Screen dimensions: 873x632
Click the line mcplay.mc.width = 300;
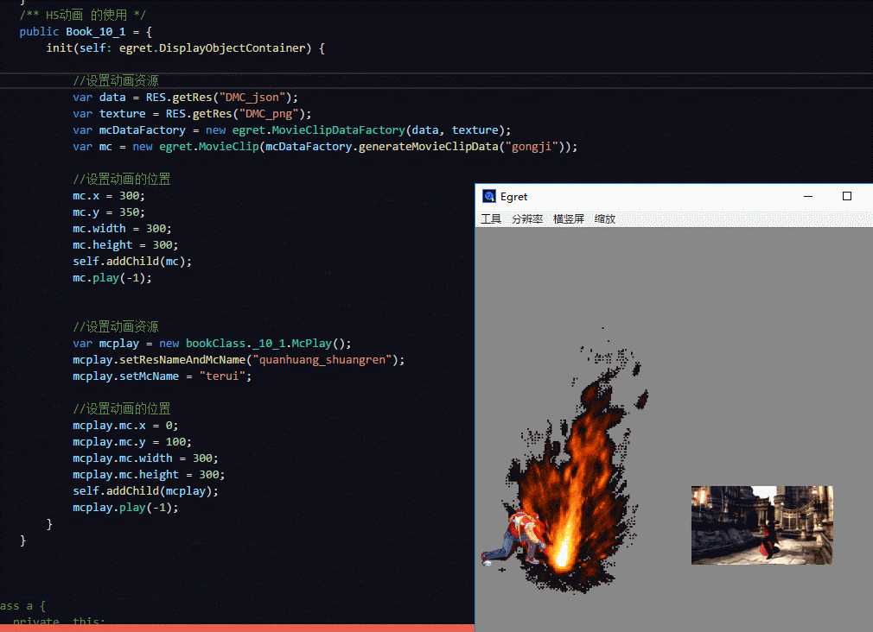point(145,458)
